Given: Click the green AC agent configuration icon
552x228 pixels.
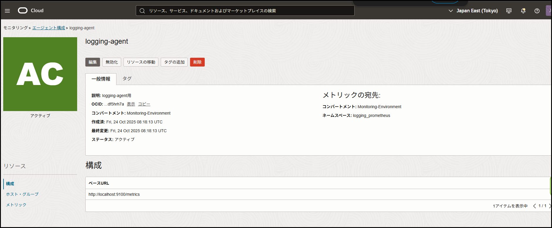Looking at the screenshot, I should pos(40,74).
